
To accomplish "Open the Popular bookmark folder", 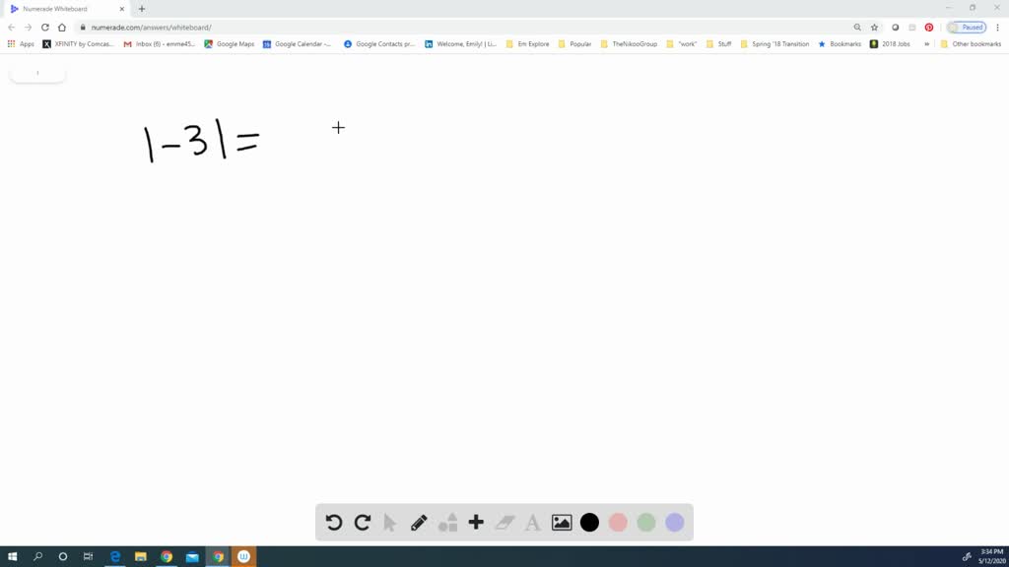I will (575, 44).
